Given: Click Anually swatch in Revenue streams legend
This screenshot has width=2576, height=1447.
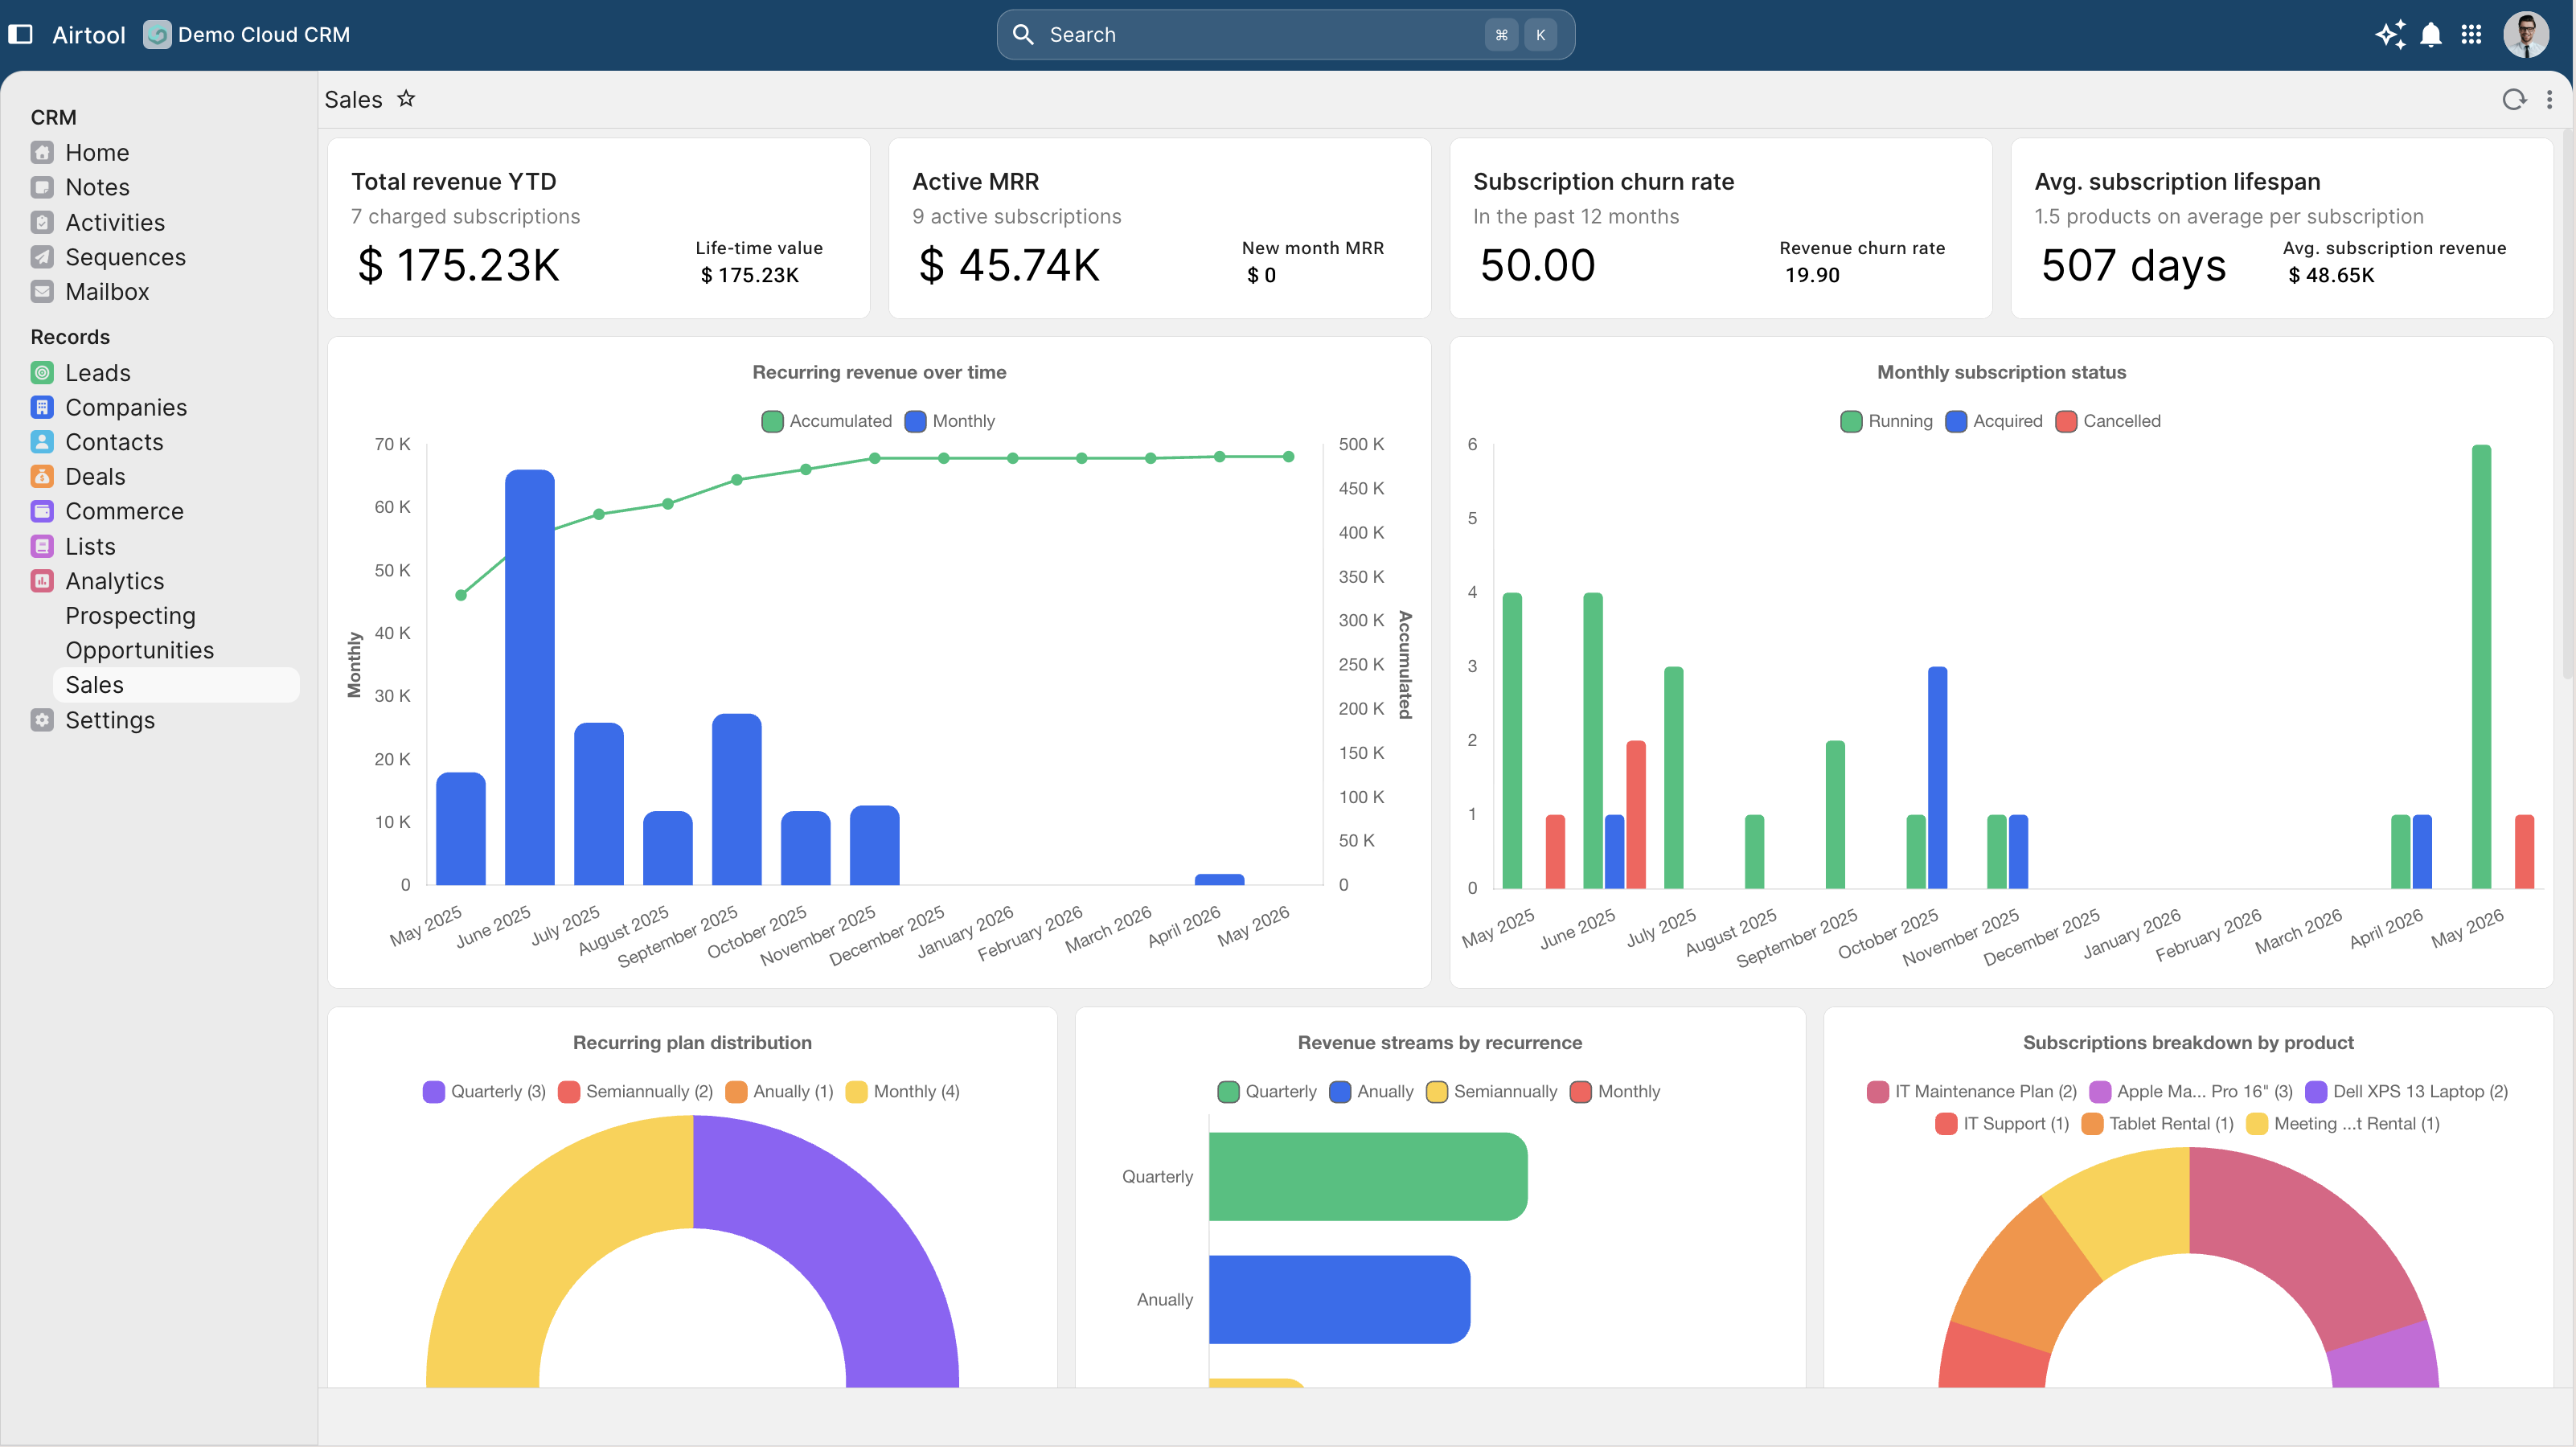Looking at the screenshot, I should click(1340, 1091).
